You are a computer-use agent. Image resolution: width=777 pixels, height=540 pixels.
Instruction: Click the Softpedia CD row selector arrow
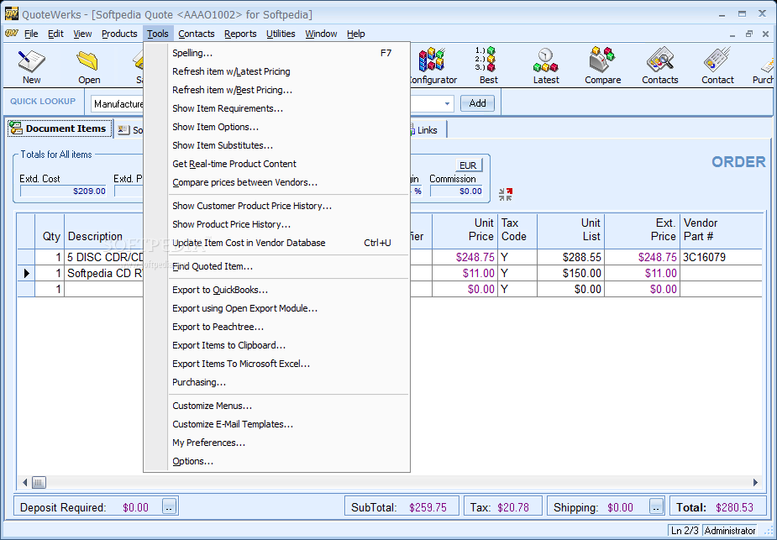click(x=26, y=273)
